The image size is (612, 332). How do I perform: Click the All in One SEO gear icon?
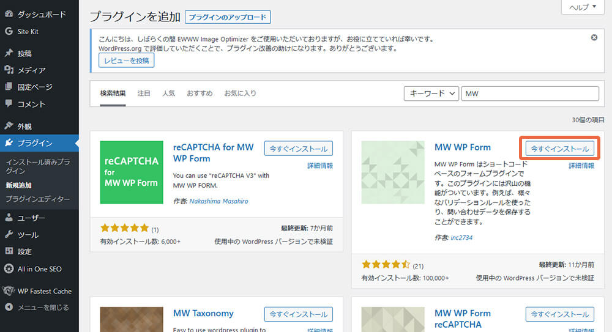9,268
